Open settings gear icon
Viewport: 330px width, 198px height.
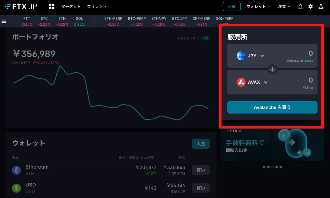(311, 7)
